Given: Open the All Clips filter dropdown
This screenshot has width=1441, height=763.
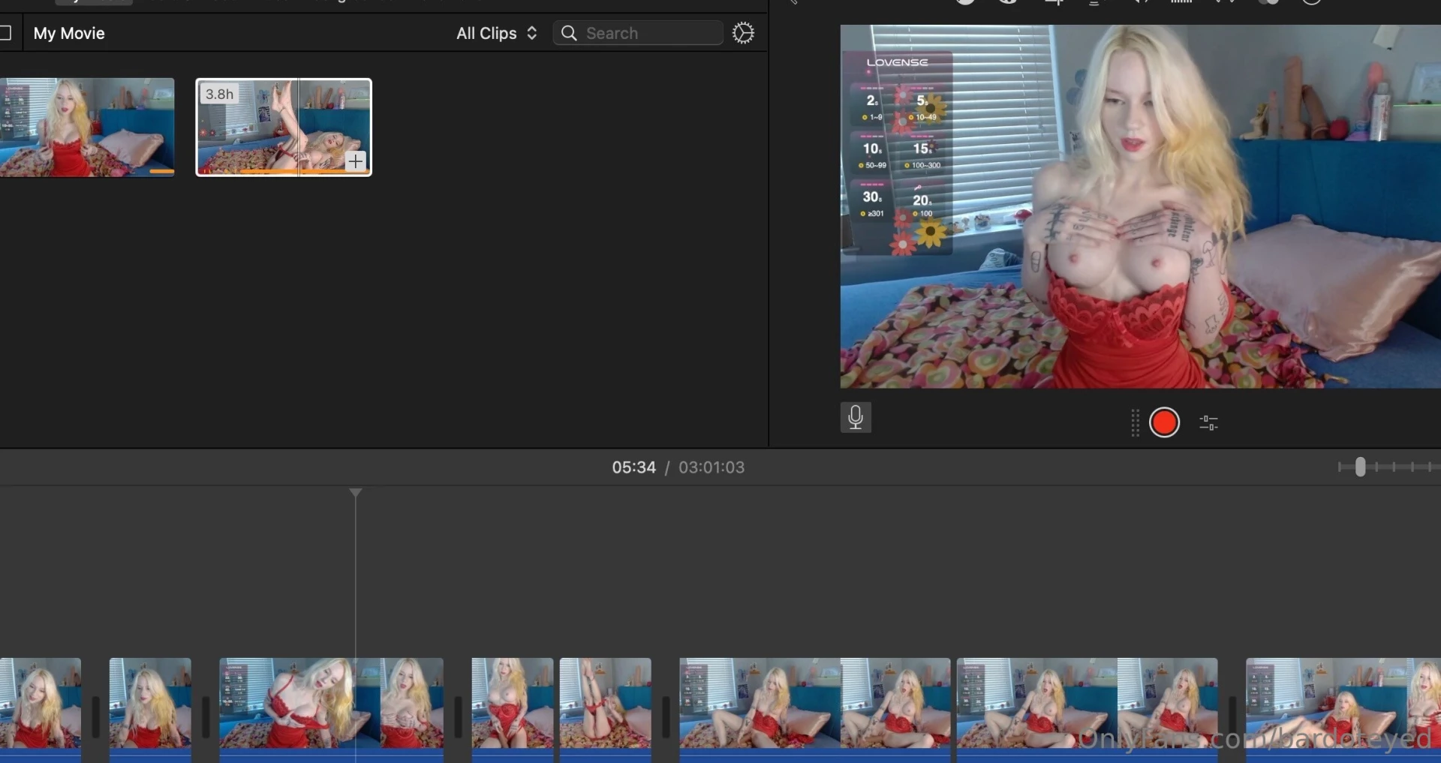Looking at the screenshot, I should pyautogui.click(x=495, y=33).
